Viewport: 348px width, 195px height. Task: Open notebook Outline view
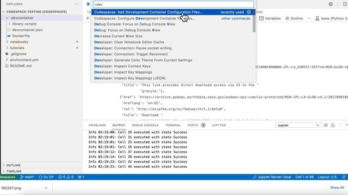click(x=294, y=18)
